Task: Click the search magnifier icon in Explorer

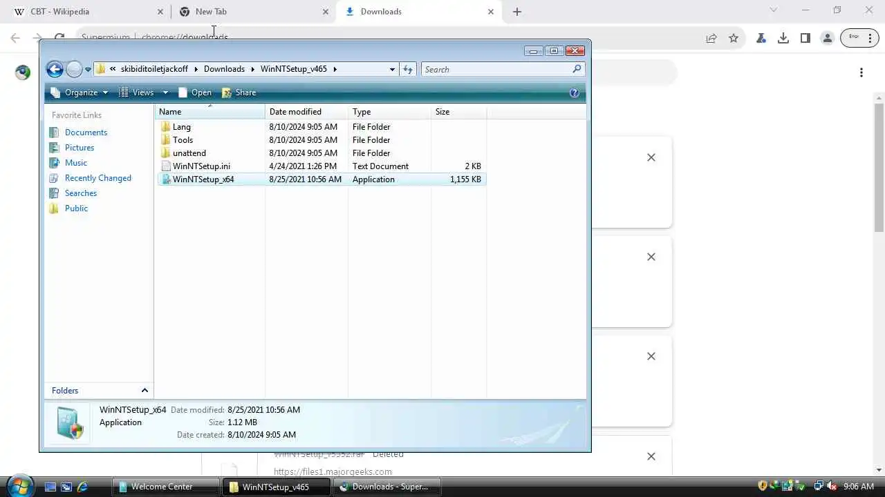Action: [x=577, y=69]
